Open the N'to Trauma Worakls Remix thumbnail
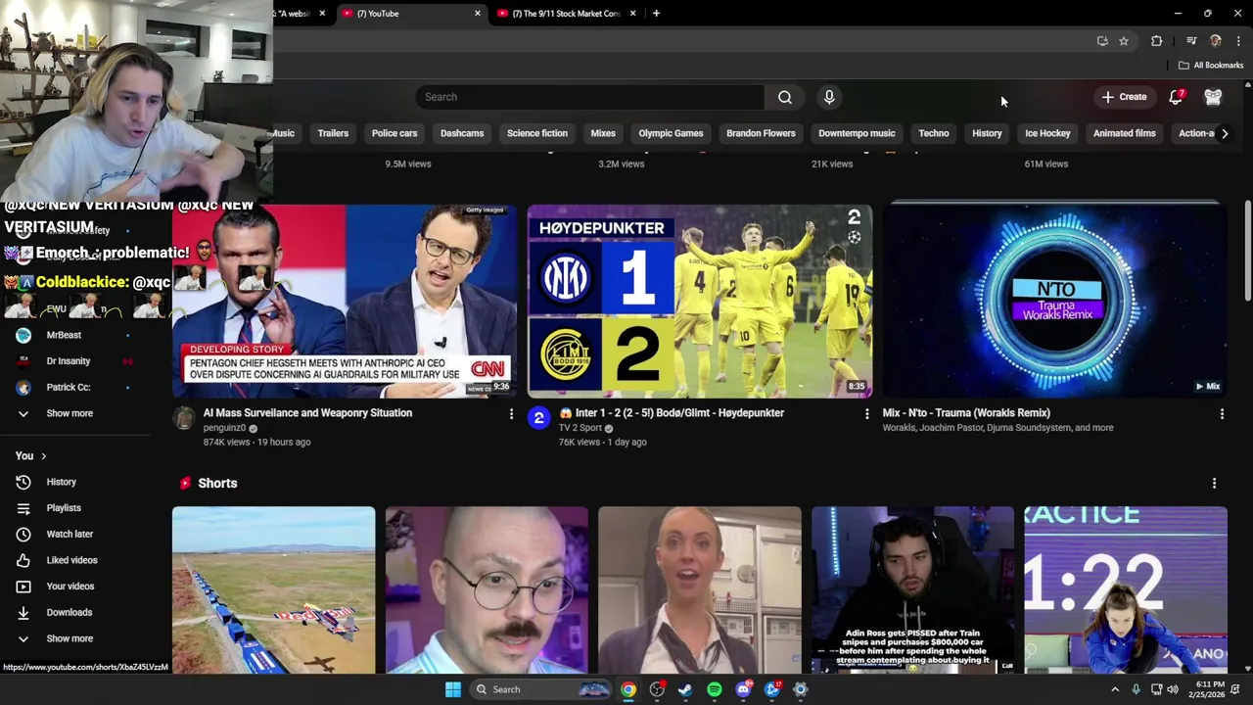 click(x=1055, y=301)
